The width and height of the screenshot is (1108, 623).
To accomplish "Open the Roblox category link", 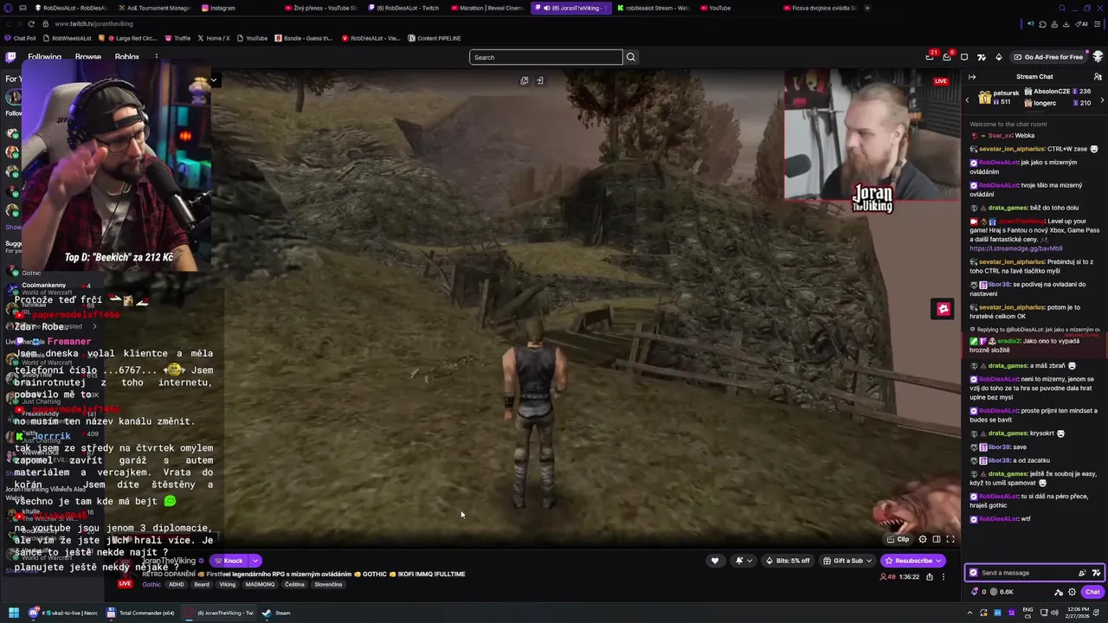I will click(x=127, y=57).
